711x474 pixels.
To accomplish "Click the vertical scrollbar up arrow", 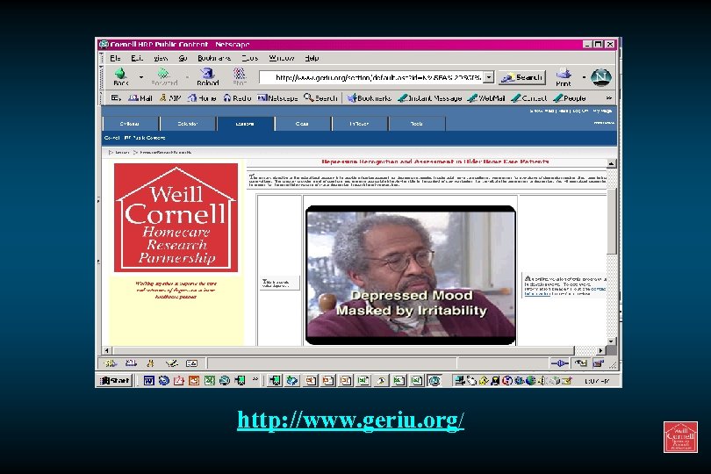I will point(611,164).
